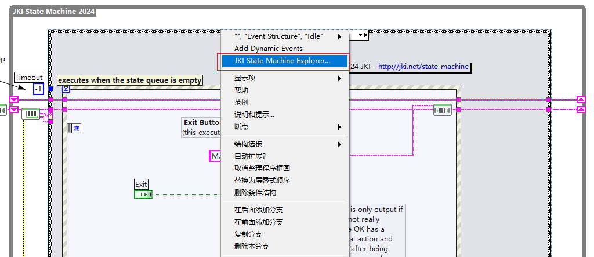
Task: Select 替换为层叠式顺序 menu item
Action: [x=284, y=181]
